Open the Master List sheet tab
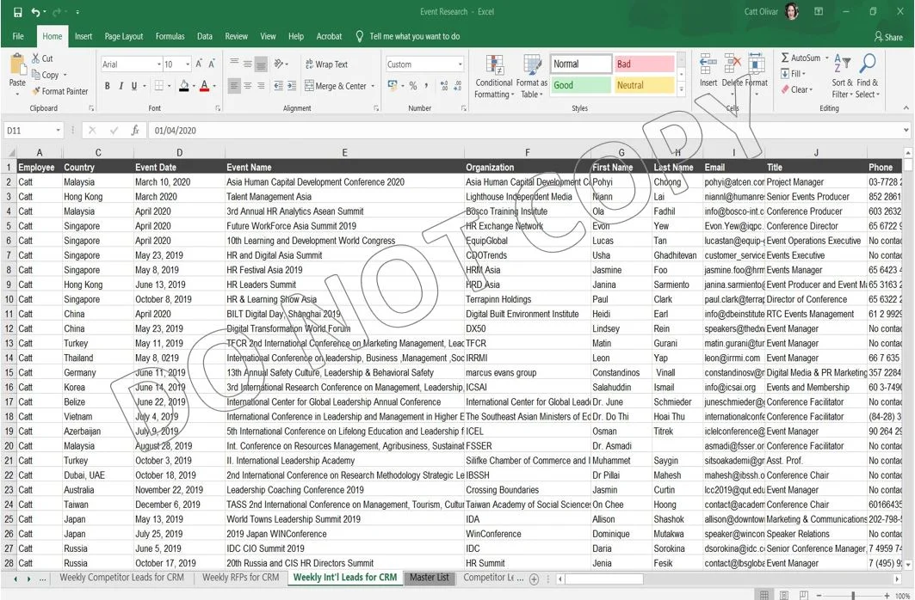 point(430,578)
